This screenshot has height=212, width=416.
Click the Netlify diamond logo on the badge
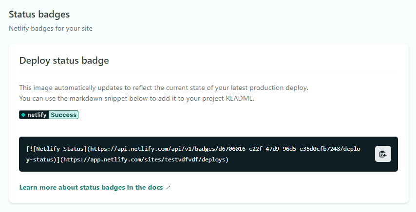pyautogui.click(x=23, y=115)
